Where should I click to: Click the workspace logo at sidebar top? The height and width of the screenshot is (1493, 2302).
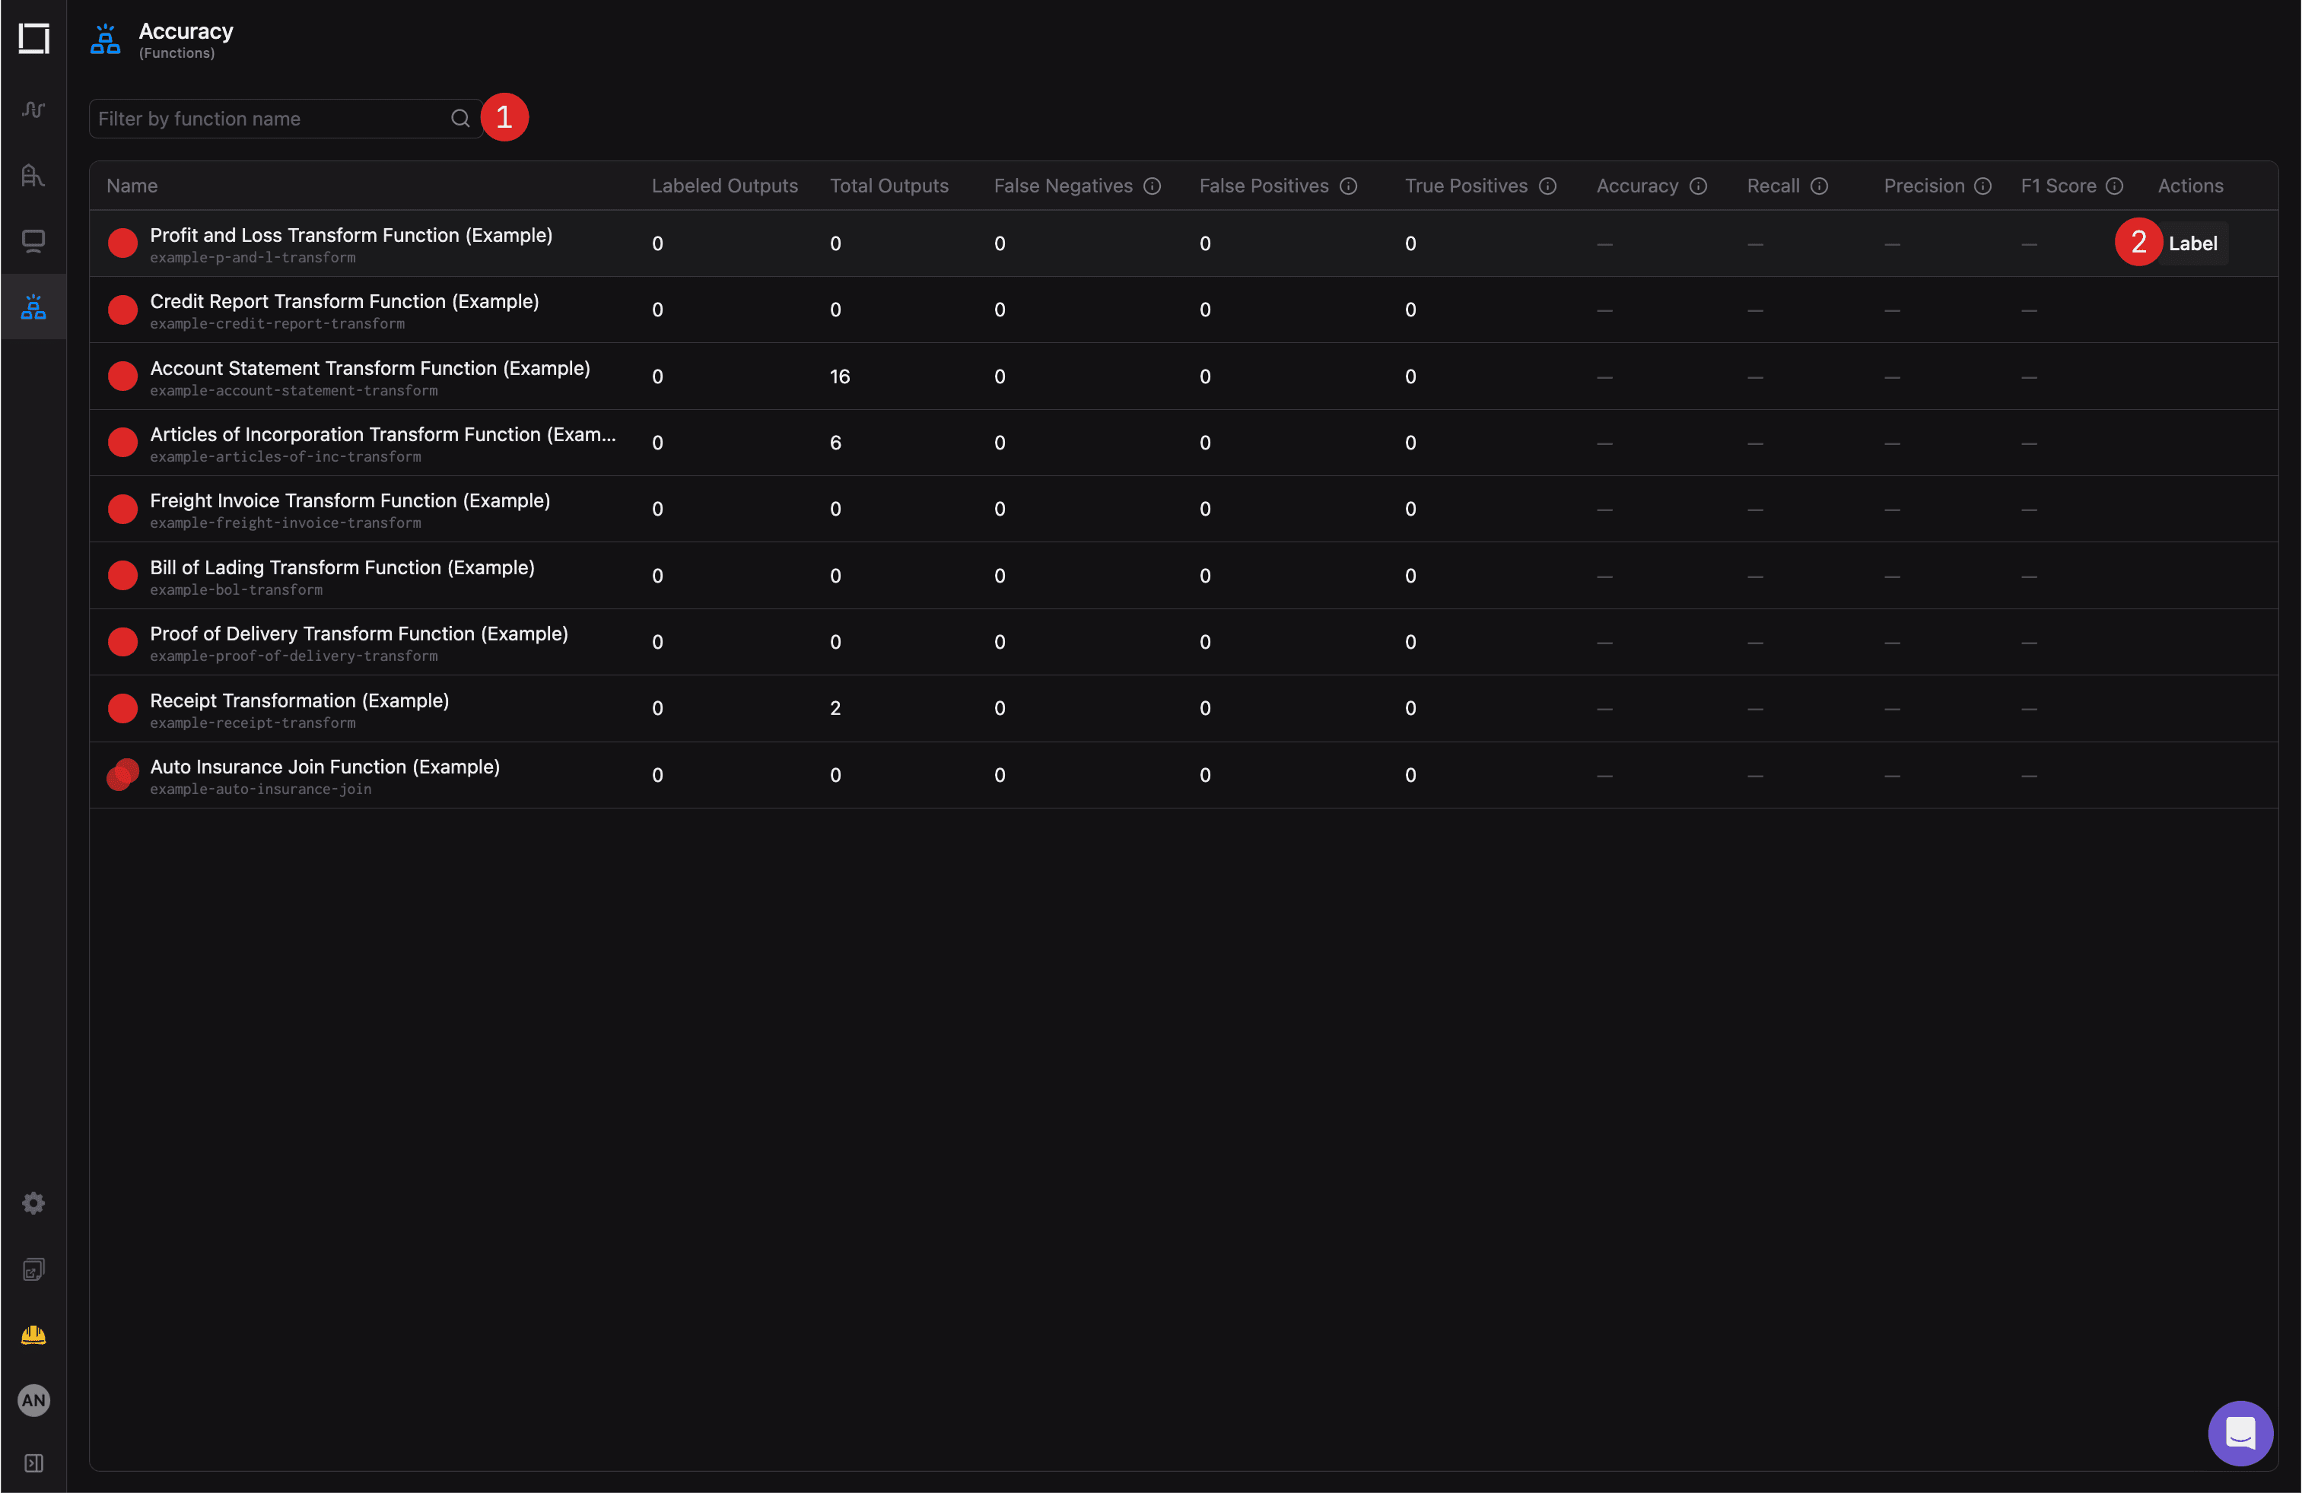pos(35,40)
